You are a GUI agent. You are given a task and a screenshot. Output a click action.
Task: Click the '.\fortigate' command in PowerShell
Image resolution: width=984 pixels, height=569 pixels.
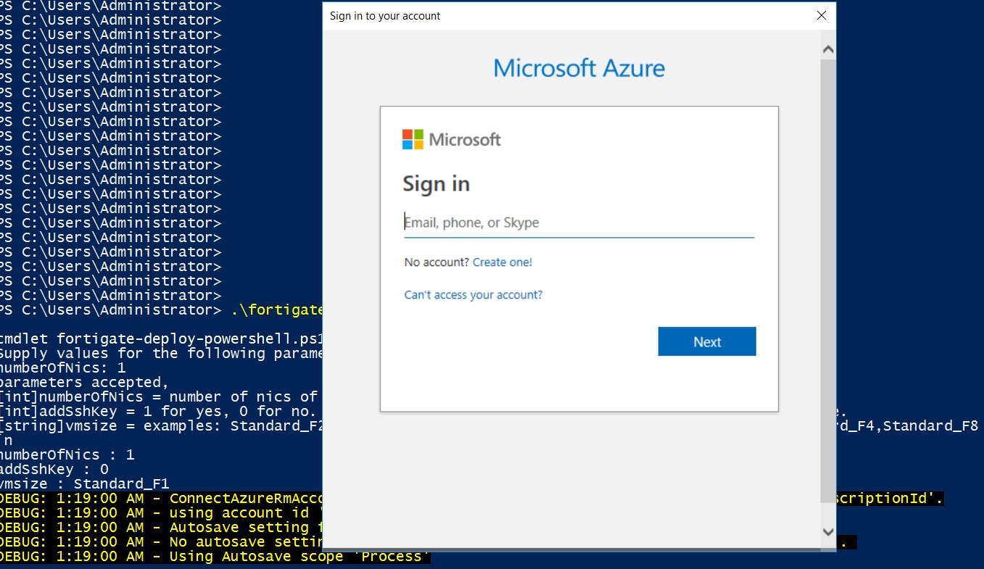(x=277, y=310)
